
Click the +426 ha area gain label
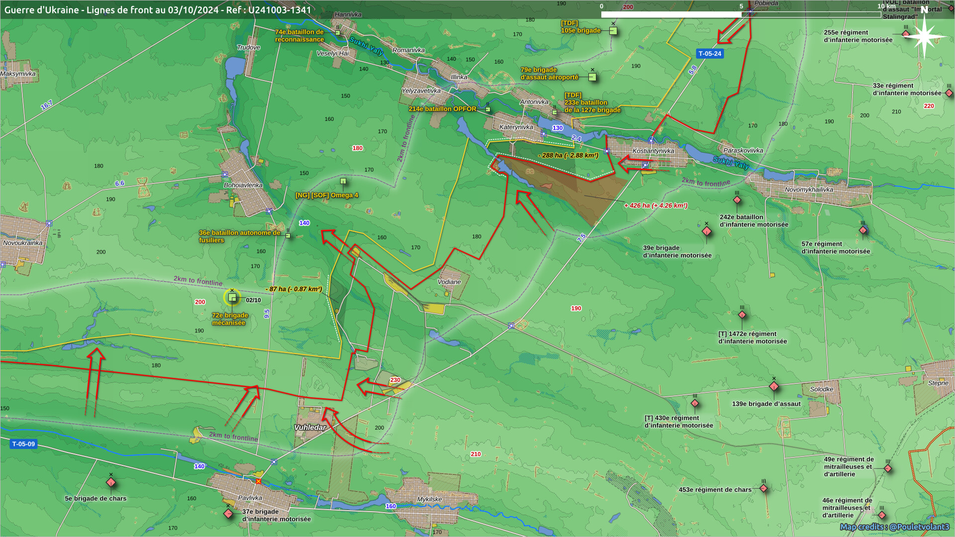tap(656, 205)
